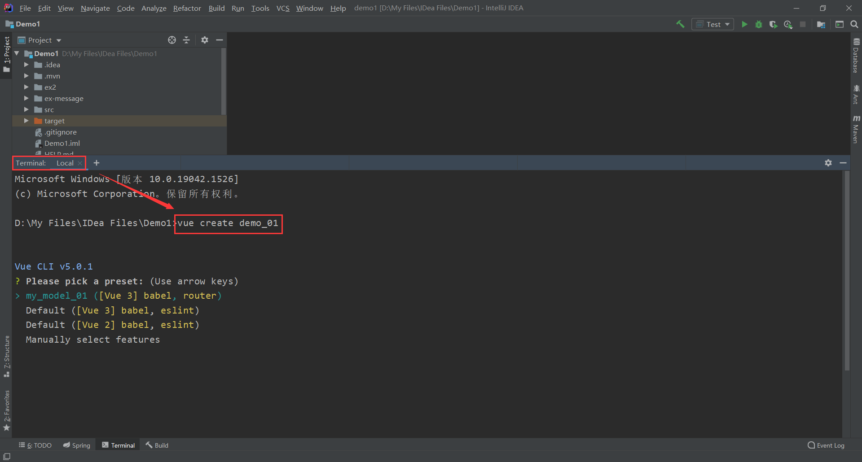The width and height of the screenshot is (862, 462).
Task: Switch to the Terminal tool window tab
Action: click(119, 445)
